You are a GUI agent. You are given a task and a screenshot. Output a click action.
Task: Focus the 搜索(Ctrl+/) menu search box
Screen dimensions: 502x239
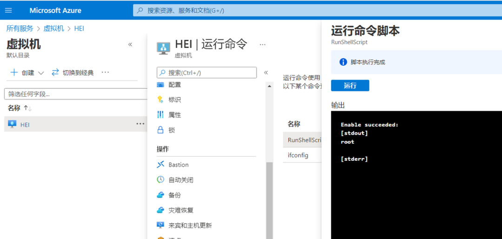[207, 72]
